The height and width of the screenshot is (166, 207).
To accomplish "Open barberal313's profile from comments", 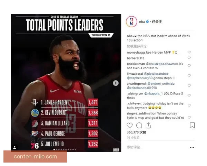I will click(136, 58).
